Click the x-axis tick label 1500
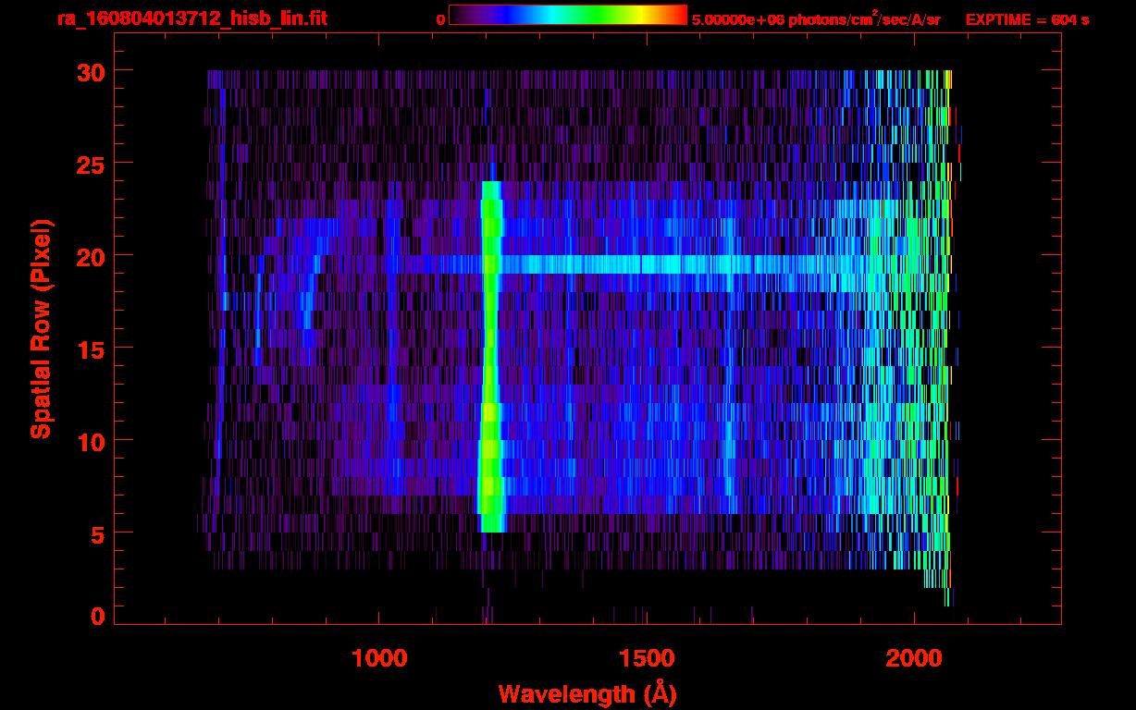 pos(647,658)
